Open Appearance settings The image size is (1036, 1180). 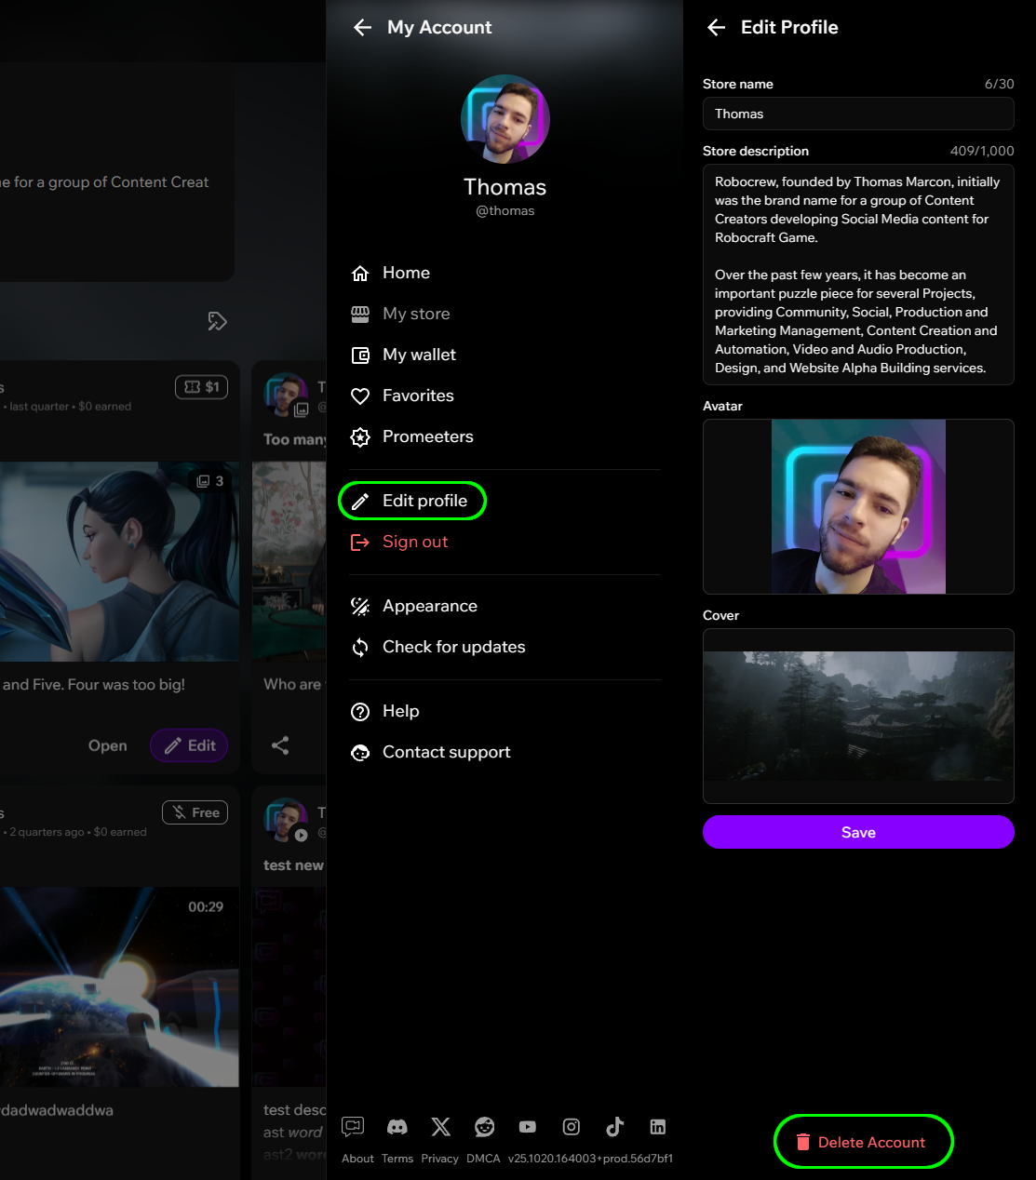[429, 606]
